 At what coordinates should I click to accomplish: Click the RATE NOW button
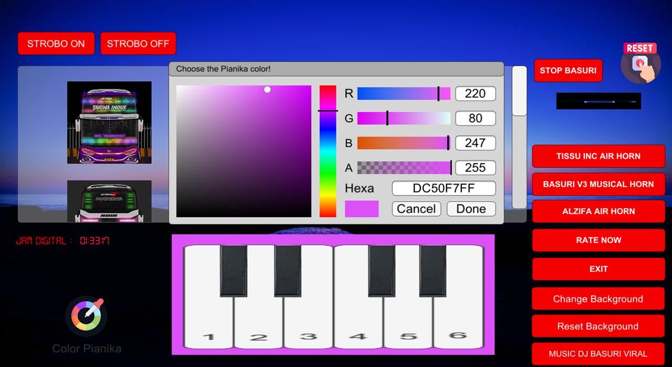pyautogui.click(x=598, y=240)
